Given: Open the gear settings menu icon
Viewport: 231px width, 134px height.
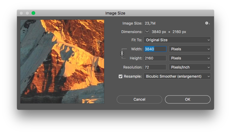Looking at the screenshot, I should point(207,23).
